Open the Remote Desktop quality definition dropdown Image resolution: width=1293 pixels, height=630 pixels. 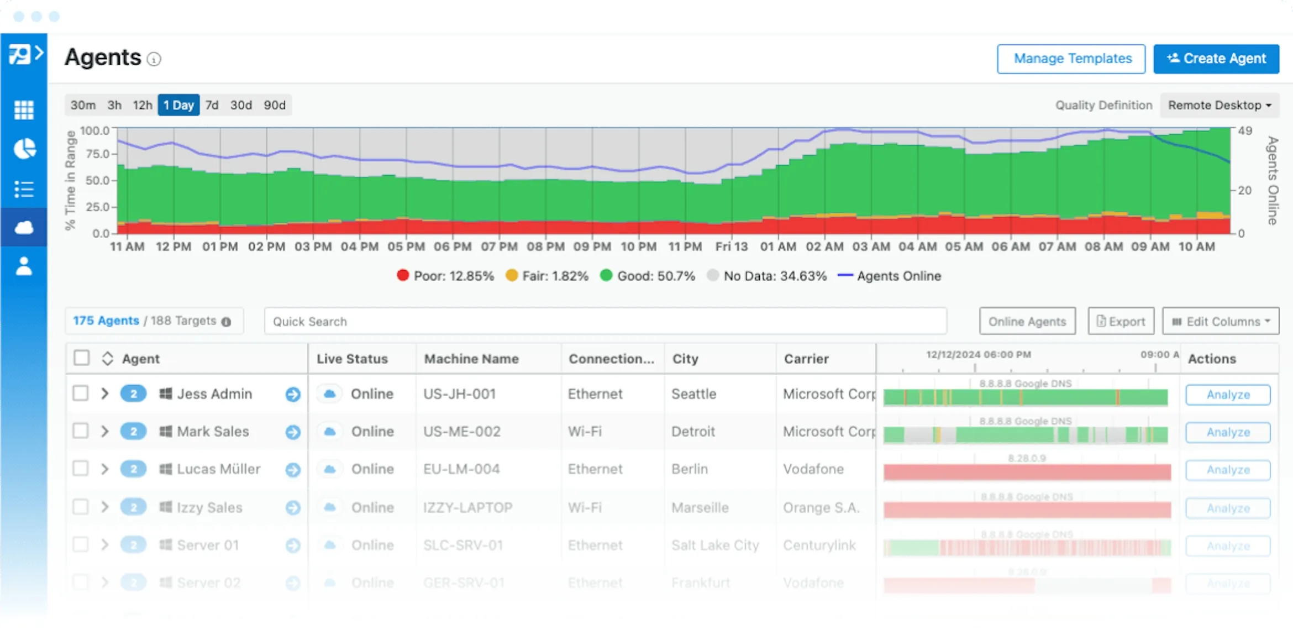[x=1220, y=105]
